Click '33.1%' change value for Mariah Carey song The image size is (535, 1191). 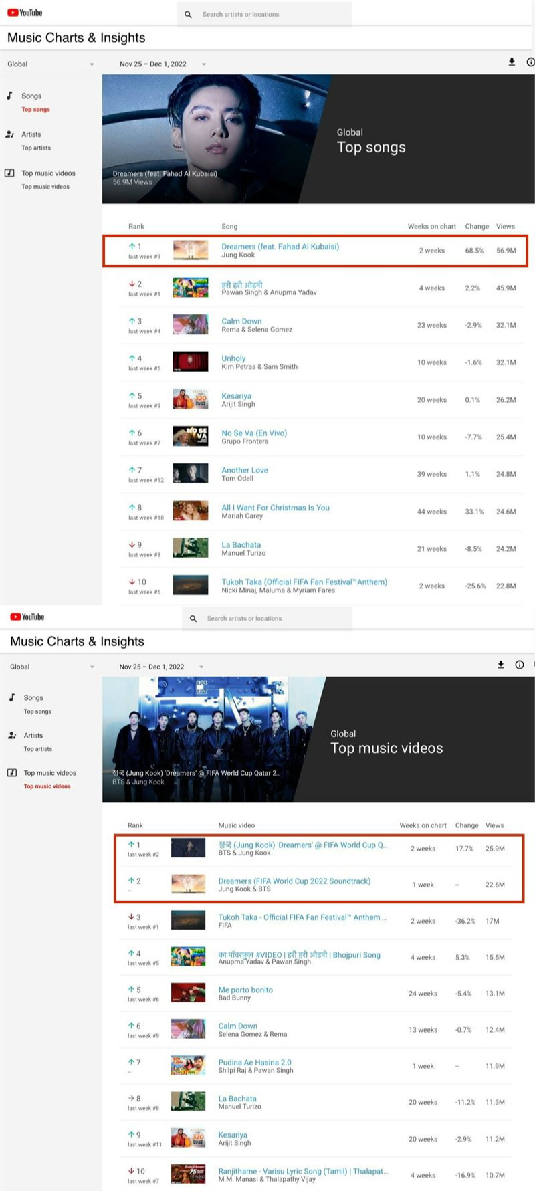474,512
